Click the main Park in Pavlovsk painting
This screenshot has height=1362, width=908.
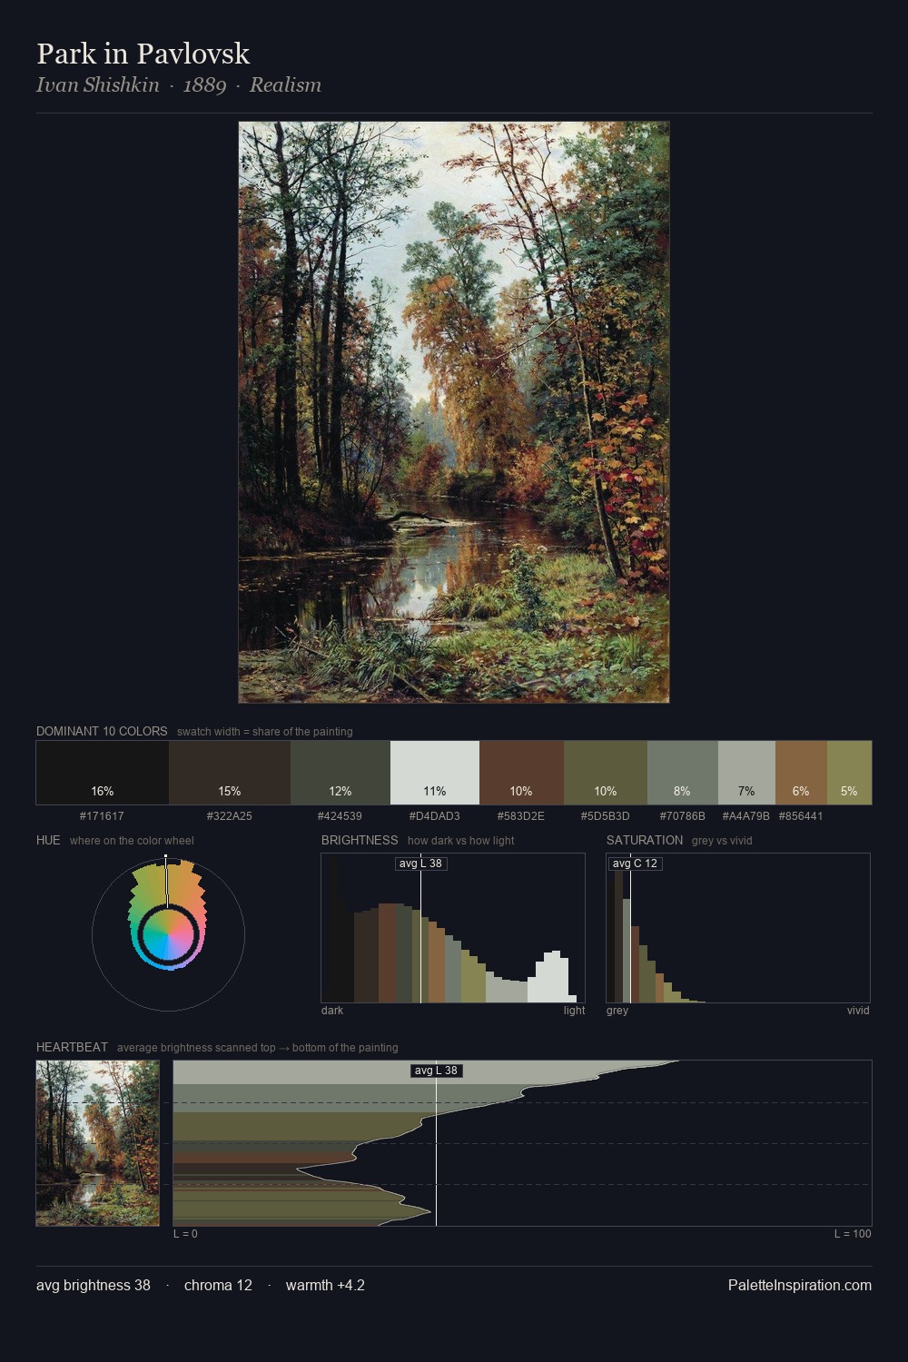click(454, 412)
